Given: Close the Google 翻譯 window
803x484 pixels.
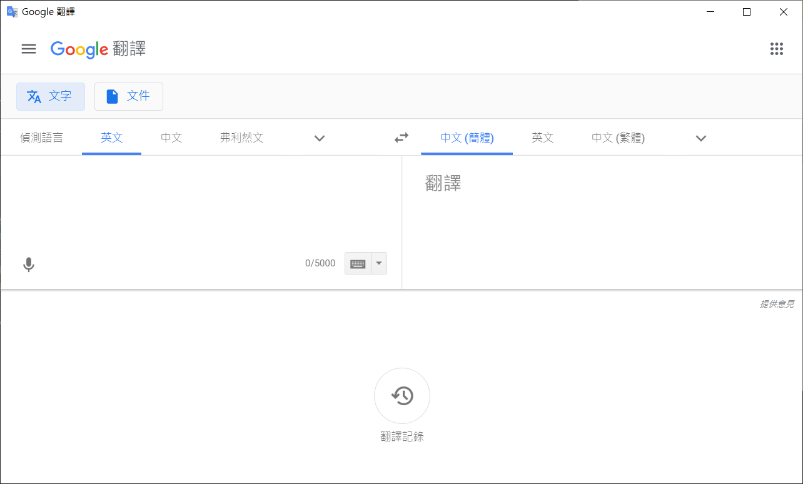Looking at the screenshot, I should tap(784, 12).
